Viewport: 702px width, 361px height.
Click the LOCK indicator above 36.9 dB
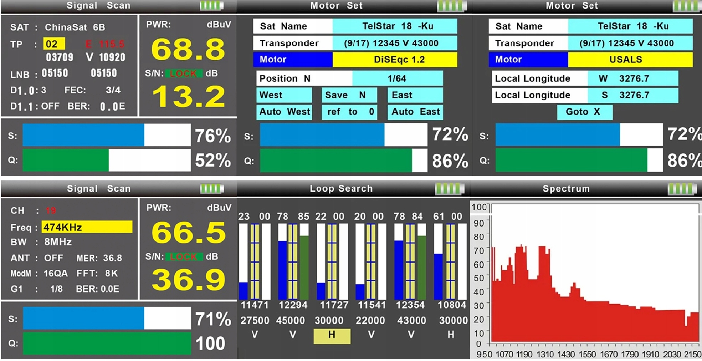(x=184, y=256)
